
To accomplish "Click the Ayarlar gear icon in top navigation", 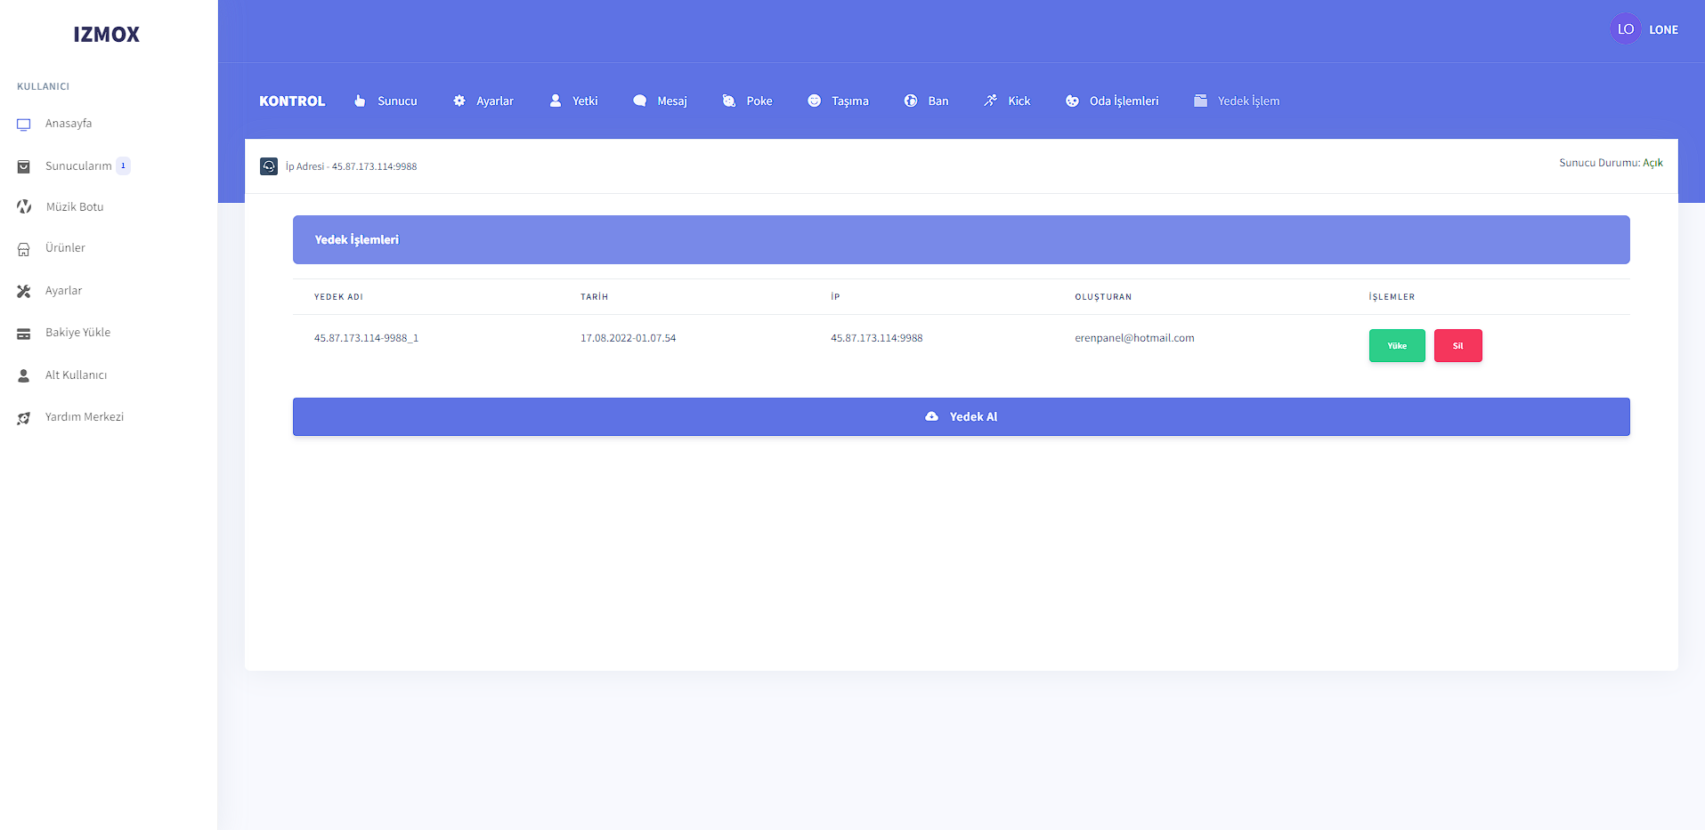I will (459, 101).
